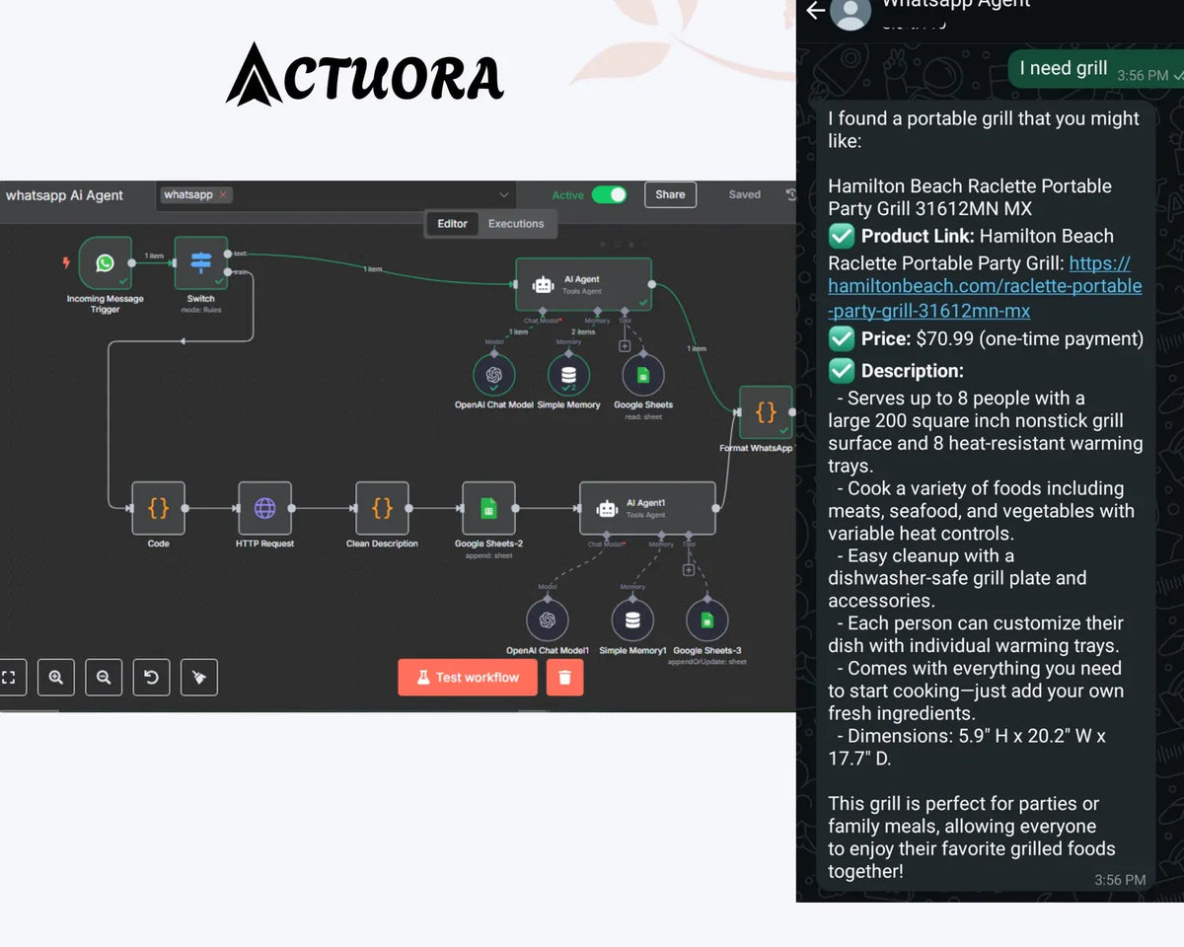Click the Price $70.99 line in chat
This screenshot has height=947, width=1184.
(986, 339)
